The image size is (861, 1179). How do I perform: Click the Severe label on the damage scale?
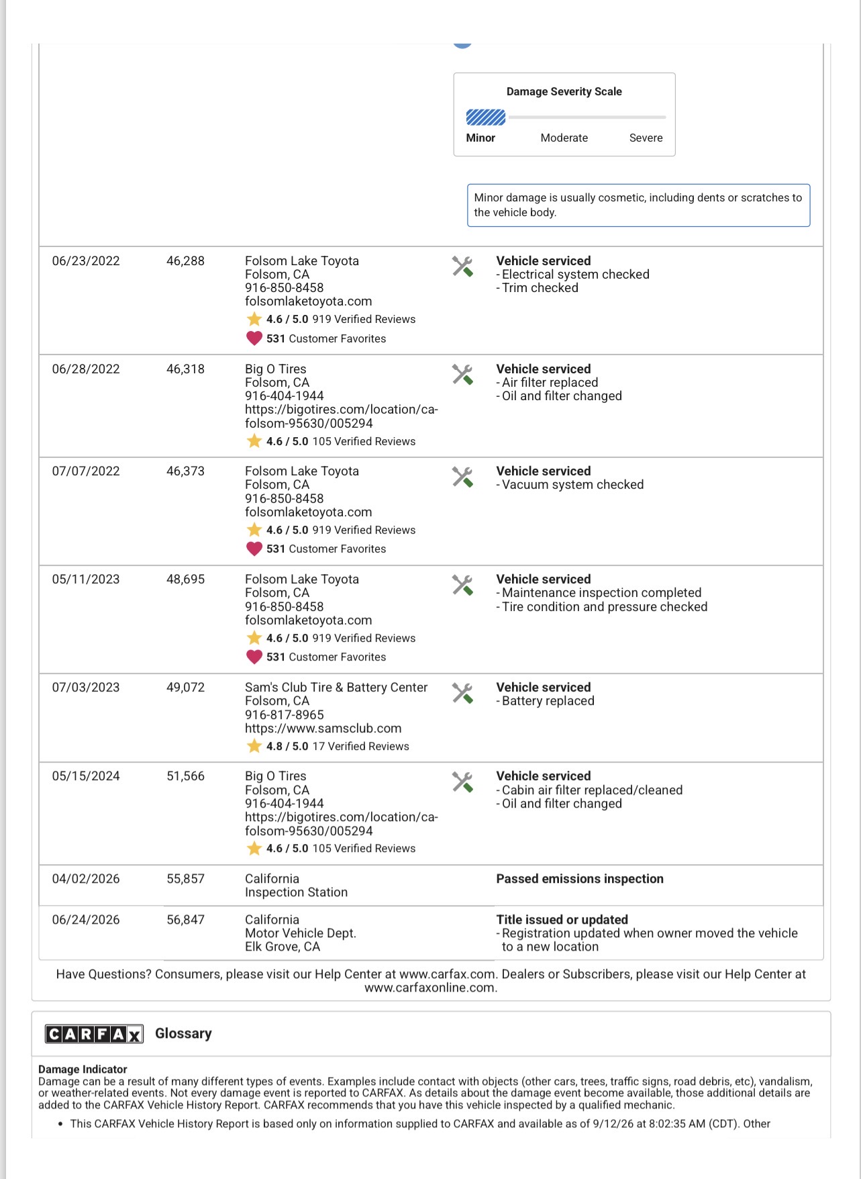646,138
